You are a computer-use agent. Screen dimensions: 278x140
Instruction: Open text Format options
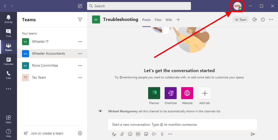tap(114, 134)
